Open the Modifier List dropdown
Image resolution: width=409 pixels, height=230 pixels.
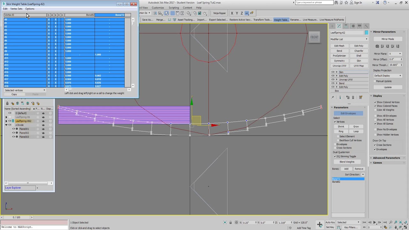coord(349,39)
